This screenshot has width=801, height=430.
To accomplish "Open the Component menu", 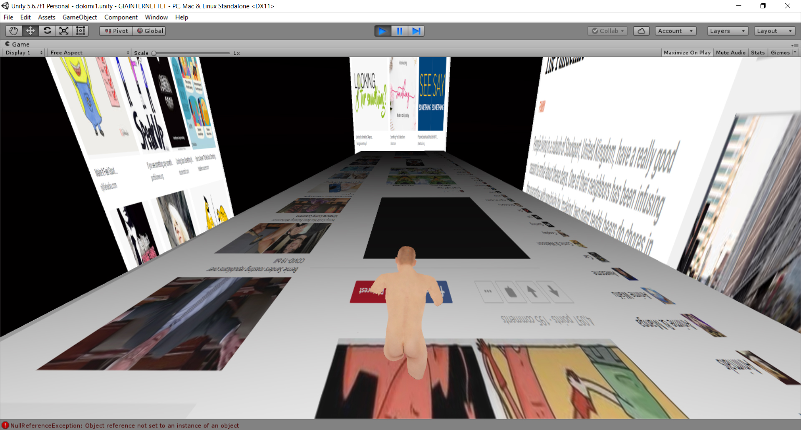I will [121, 17].
